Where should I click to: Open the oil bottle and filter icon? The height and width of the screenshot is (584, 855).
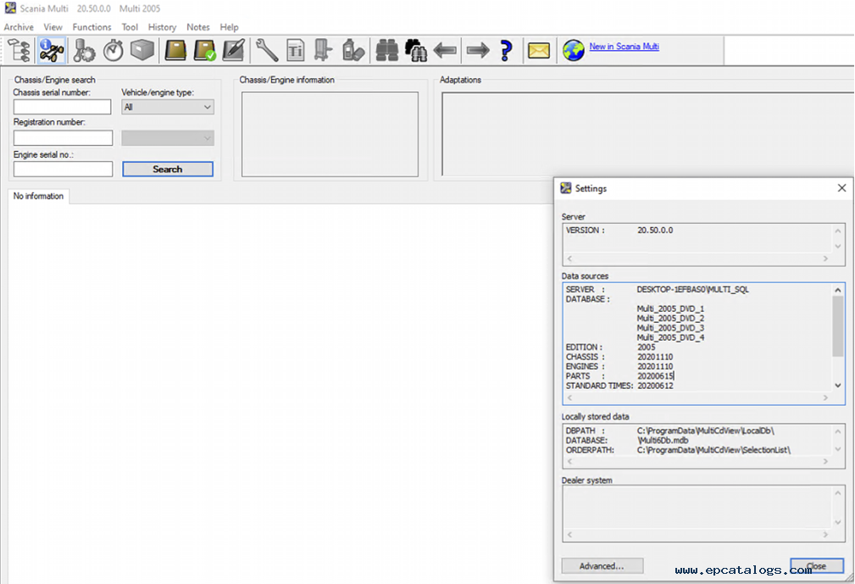point(353,51)
